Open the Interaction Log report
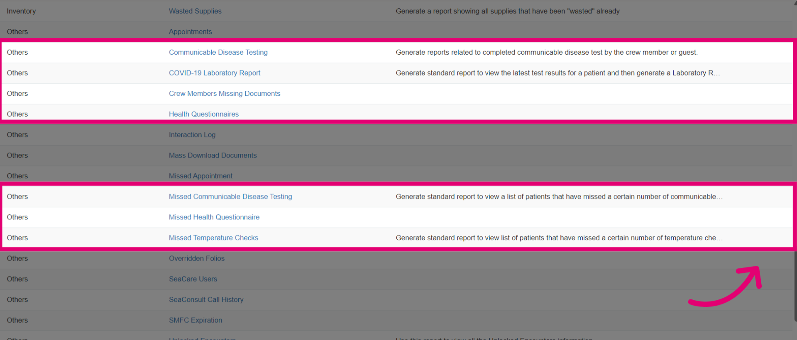Screen dimensions: 797x340 (192, 135)
